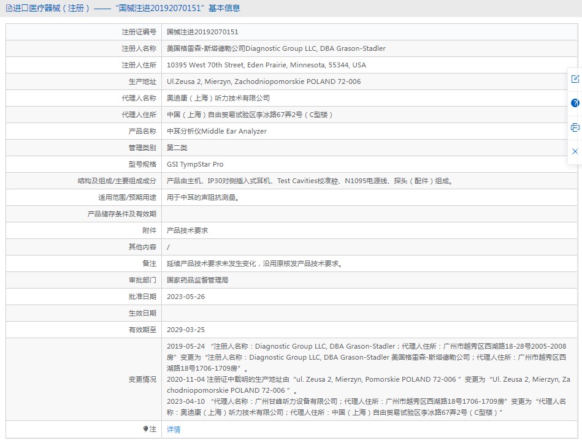Close the floating side toolbar with X
Screen dimensions: 582x443
click(575, 151)
